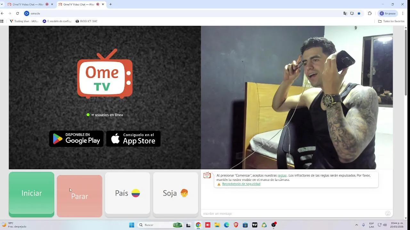Click the install app icon in address bar
410x230 pixels.
352,13
